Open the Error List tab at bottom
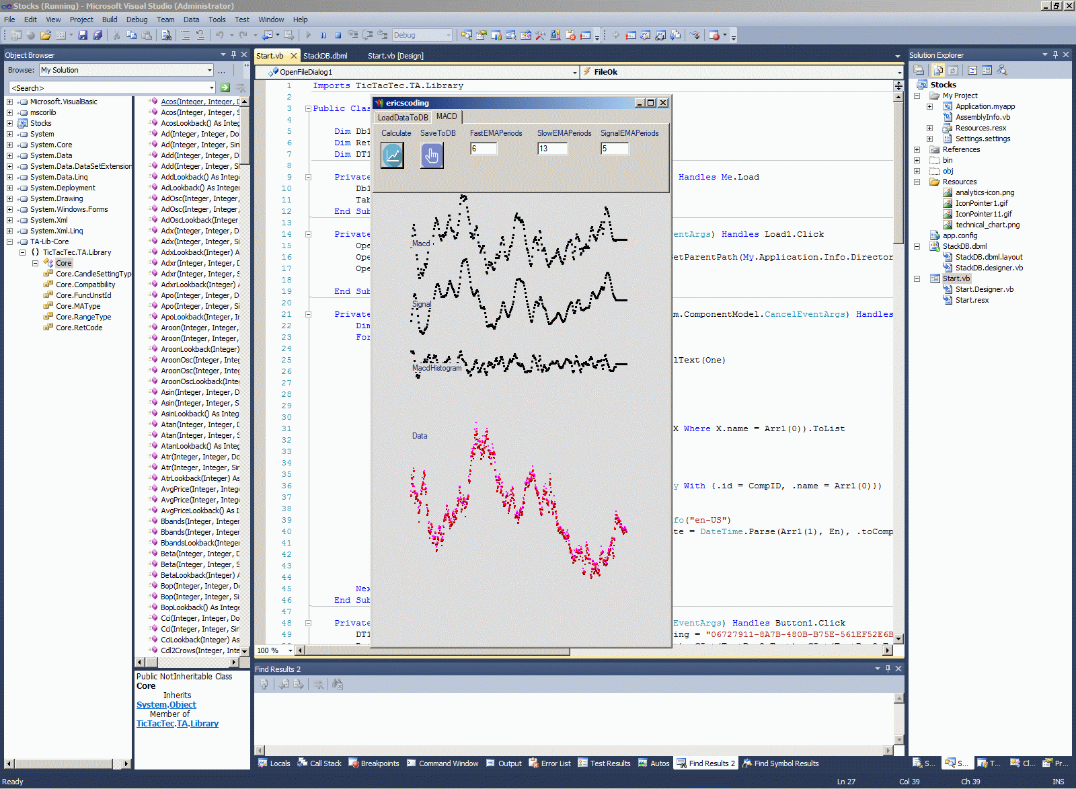The width and height of the screenshot is (1076, 789). 550,763
